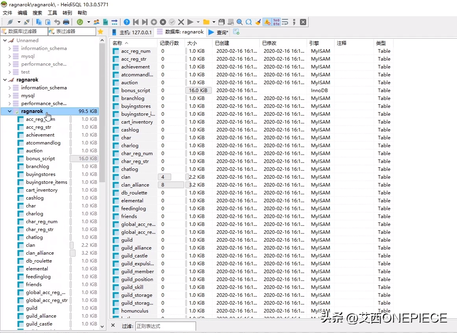Open the dropdown arrow beside refresh icon
This screenshot has width=457, height=333.
click(89, 22)
